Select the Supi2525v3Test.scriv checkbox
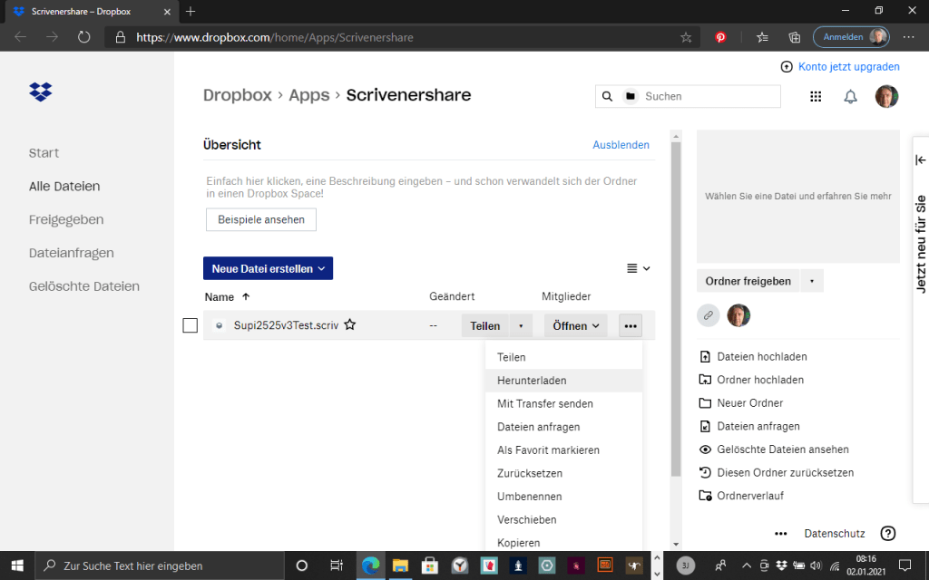 pyautogui.click(x=191, y=326)
